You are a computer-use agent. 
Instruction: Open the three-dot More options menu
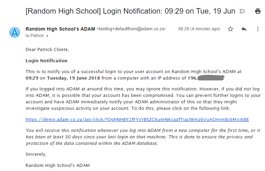click(x=258, y=29)
